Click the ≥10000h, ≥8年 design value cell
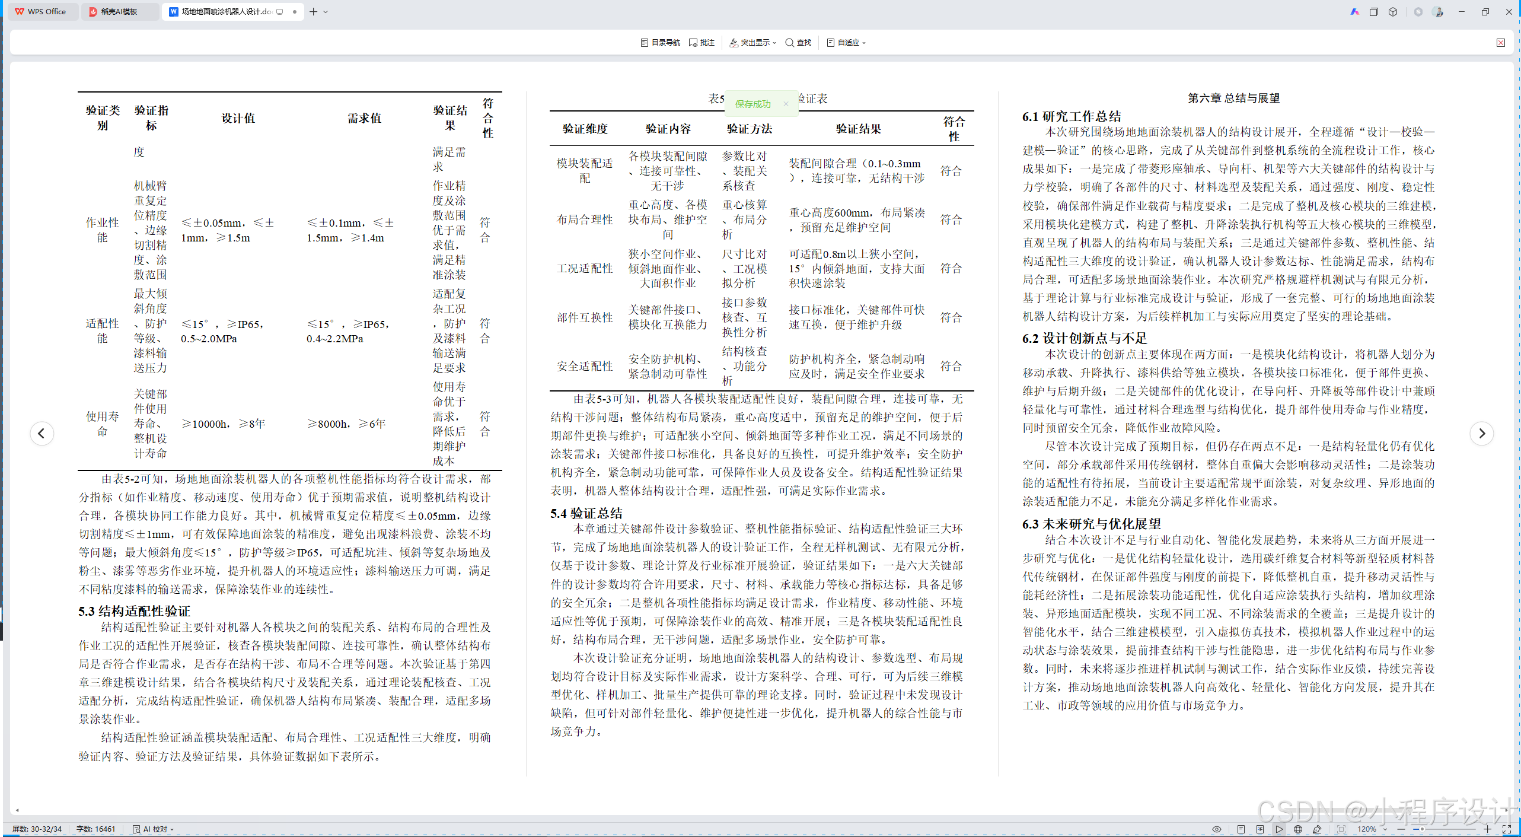The image size is (1521, 837). pos(223,424)
